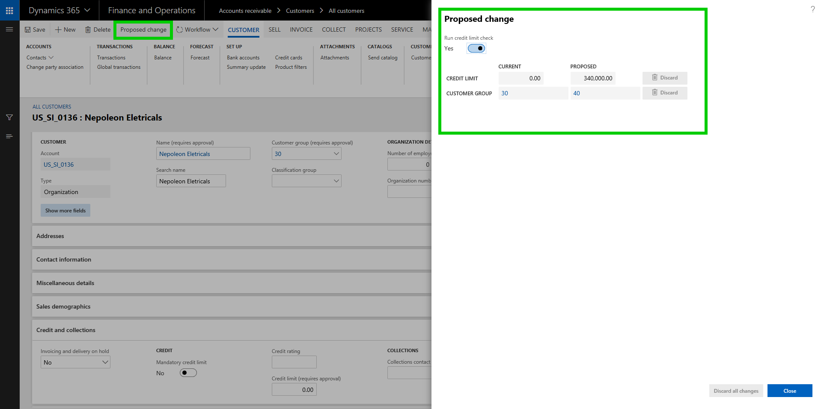Toggle the Run credit limit check switch

click(476, 48)
